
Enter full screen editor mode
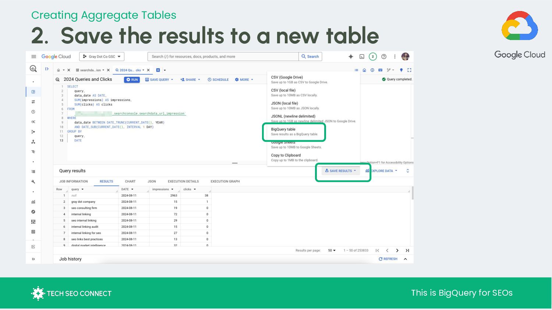click(x=409, y=70)
